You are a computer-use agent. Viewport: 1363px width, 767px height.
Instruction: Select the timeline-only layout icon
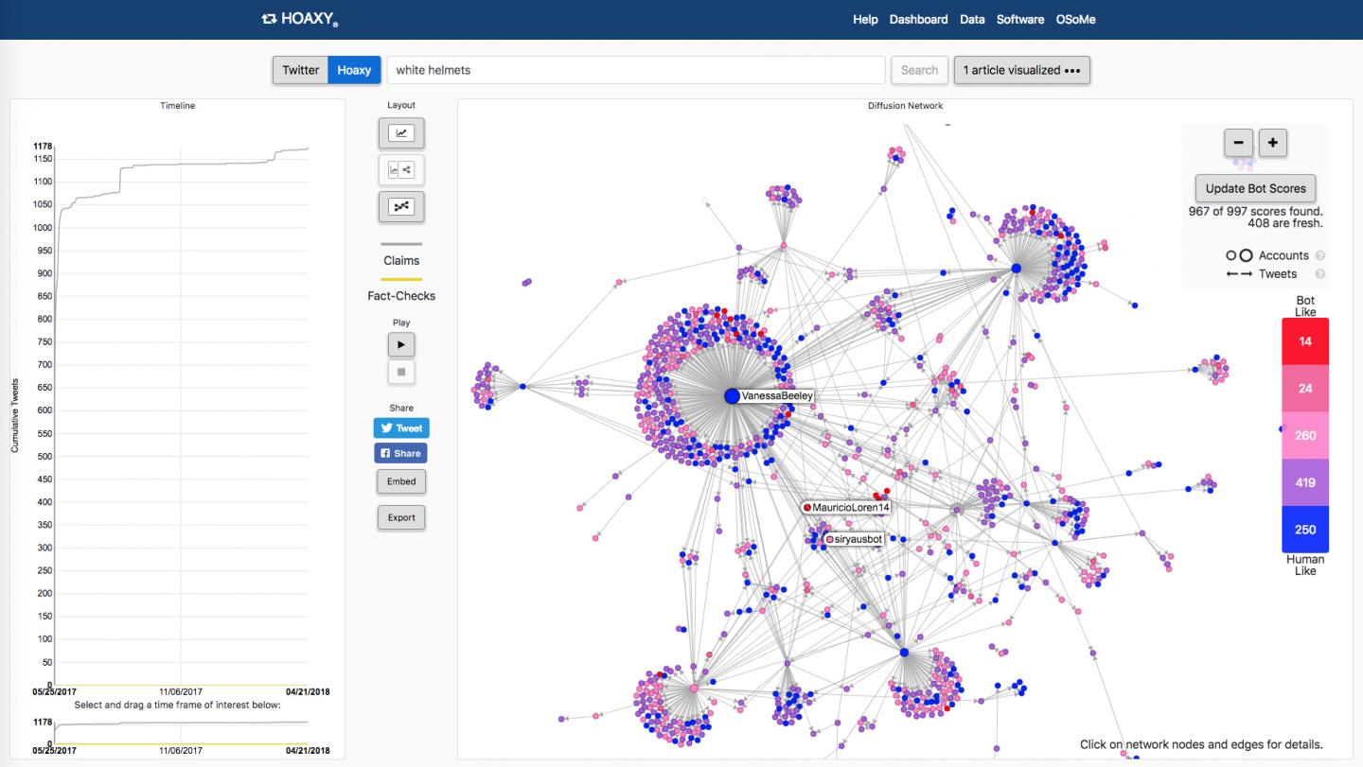(x=401, y=133)
